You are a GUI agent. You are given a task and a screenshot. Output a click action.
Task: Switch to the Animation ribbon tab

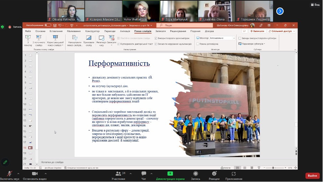coord(125,31)
